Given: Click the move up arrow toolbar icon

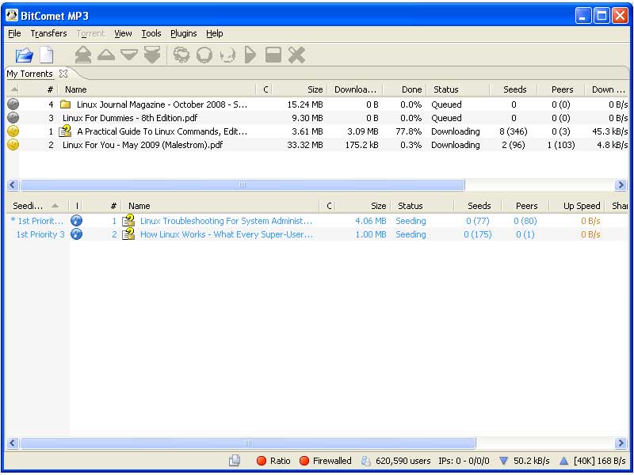Looking at the screenshot, I should pyautogui.click(x=105, y=55).
